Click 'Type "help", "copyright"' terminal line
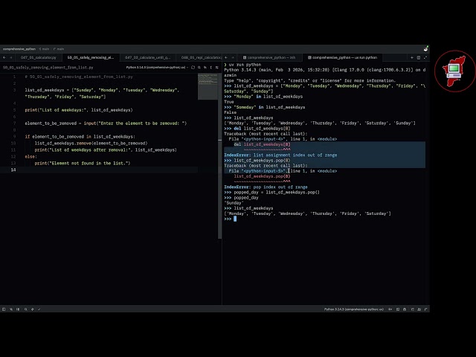 (310, 80)
